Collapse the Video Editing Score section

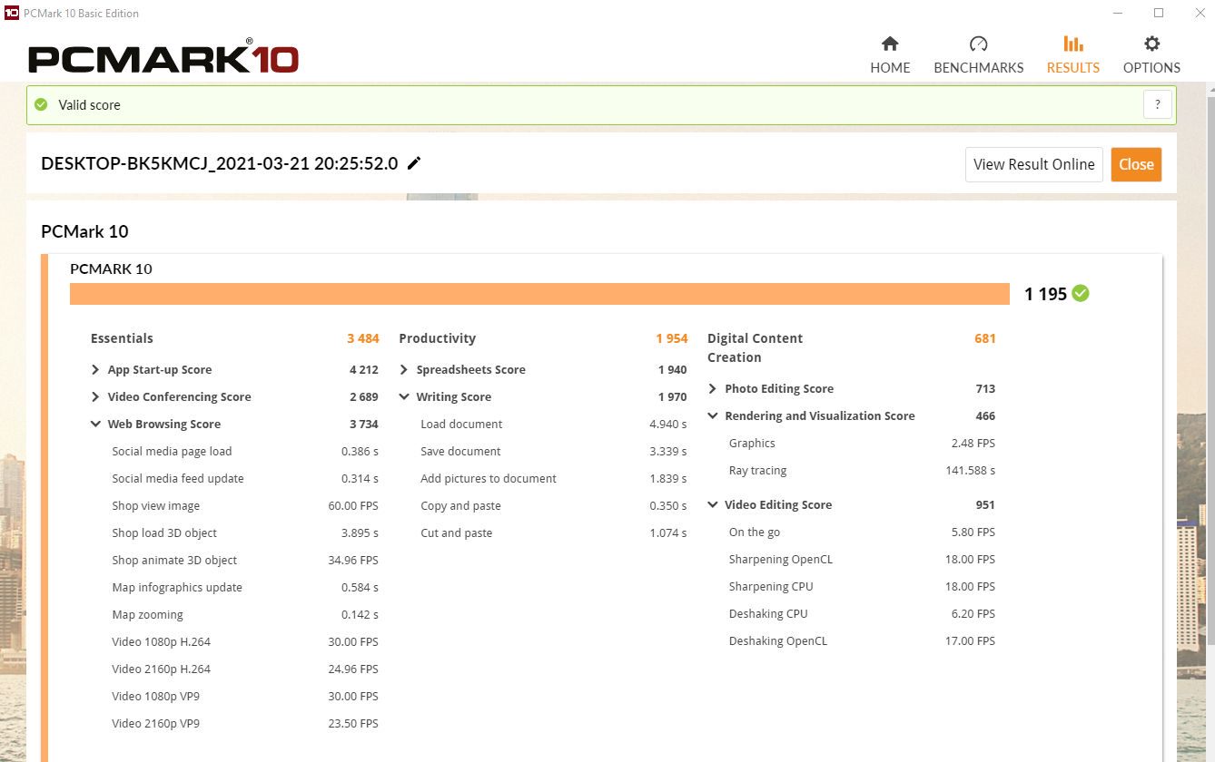[713, 505]
